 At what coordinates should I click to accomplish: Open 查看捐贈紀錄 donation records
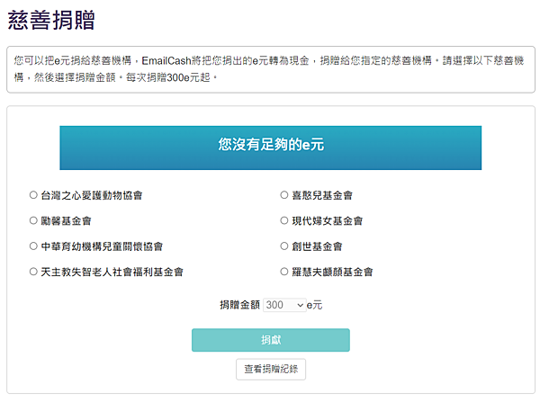(x=271, y=370)
